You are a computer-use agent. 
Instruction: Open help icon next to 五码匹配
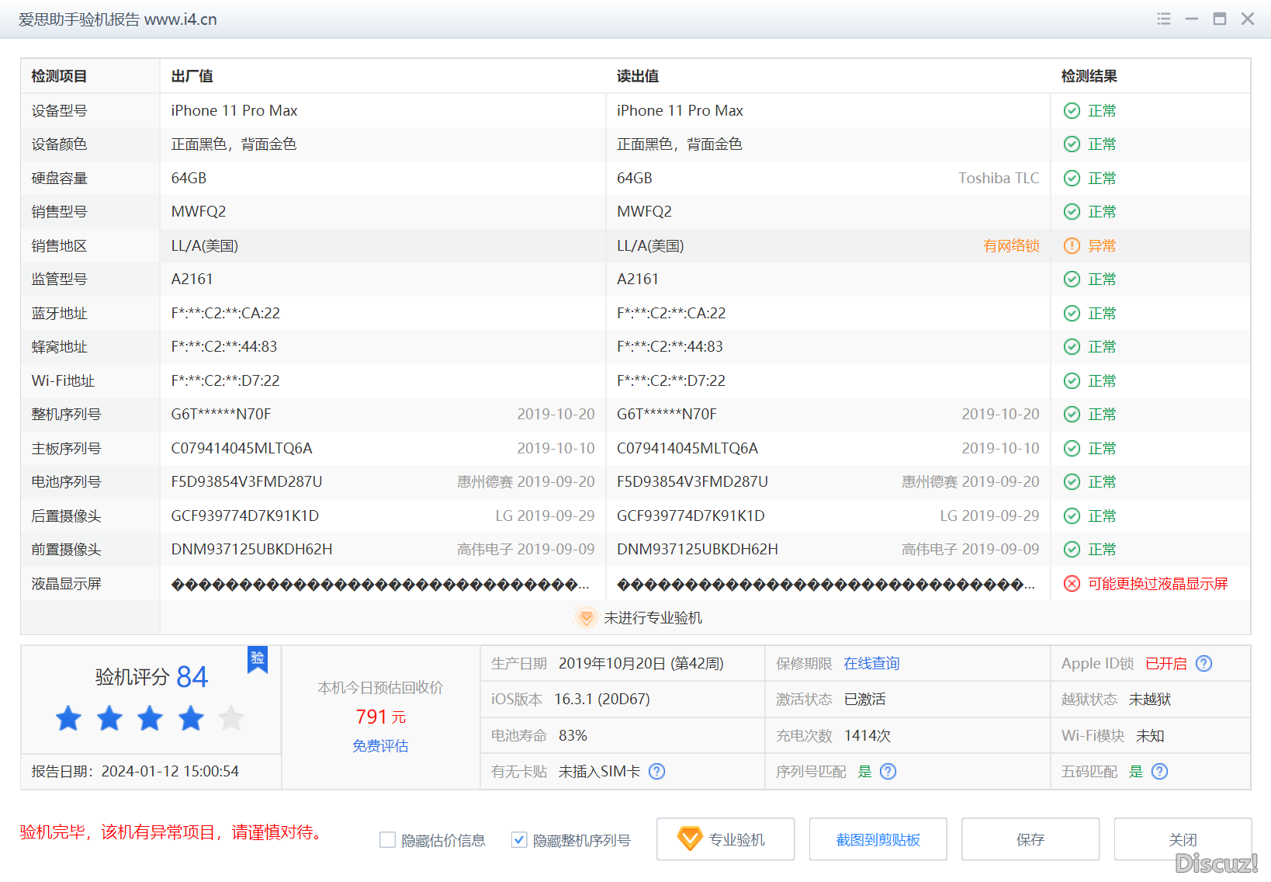point(1159,772)
